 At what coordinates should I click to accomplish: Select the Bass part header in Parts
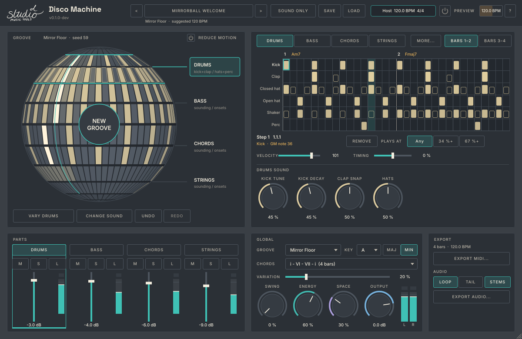(x=97, y=250)
